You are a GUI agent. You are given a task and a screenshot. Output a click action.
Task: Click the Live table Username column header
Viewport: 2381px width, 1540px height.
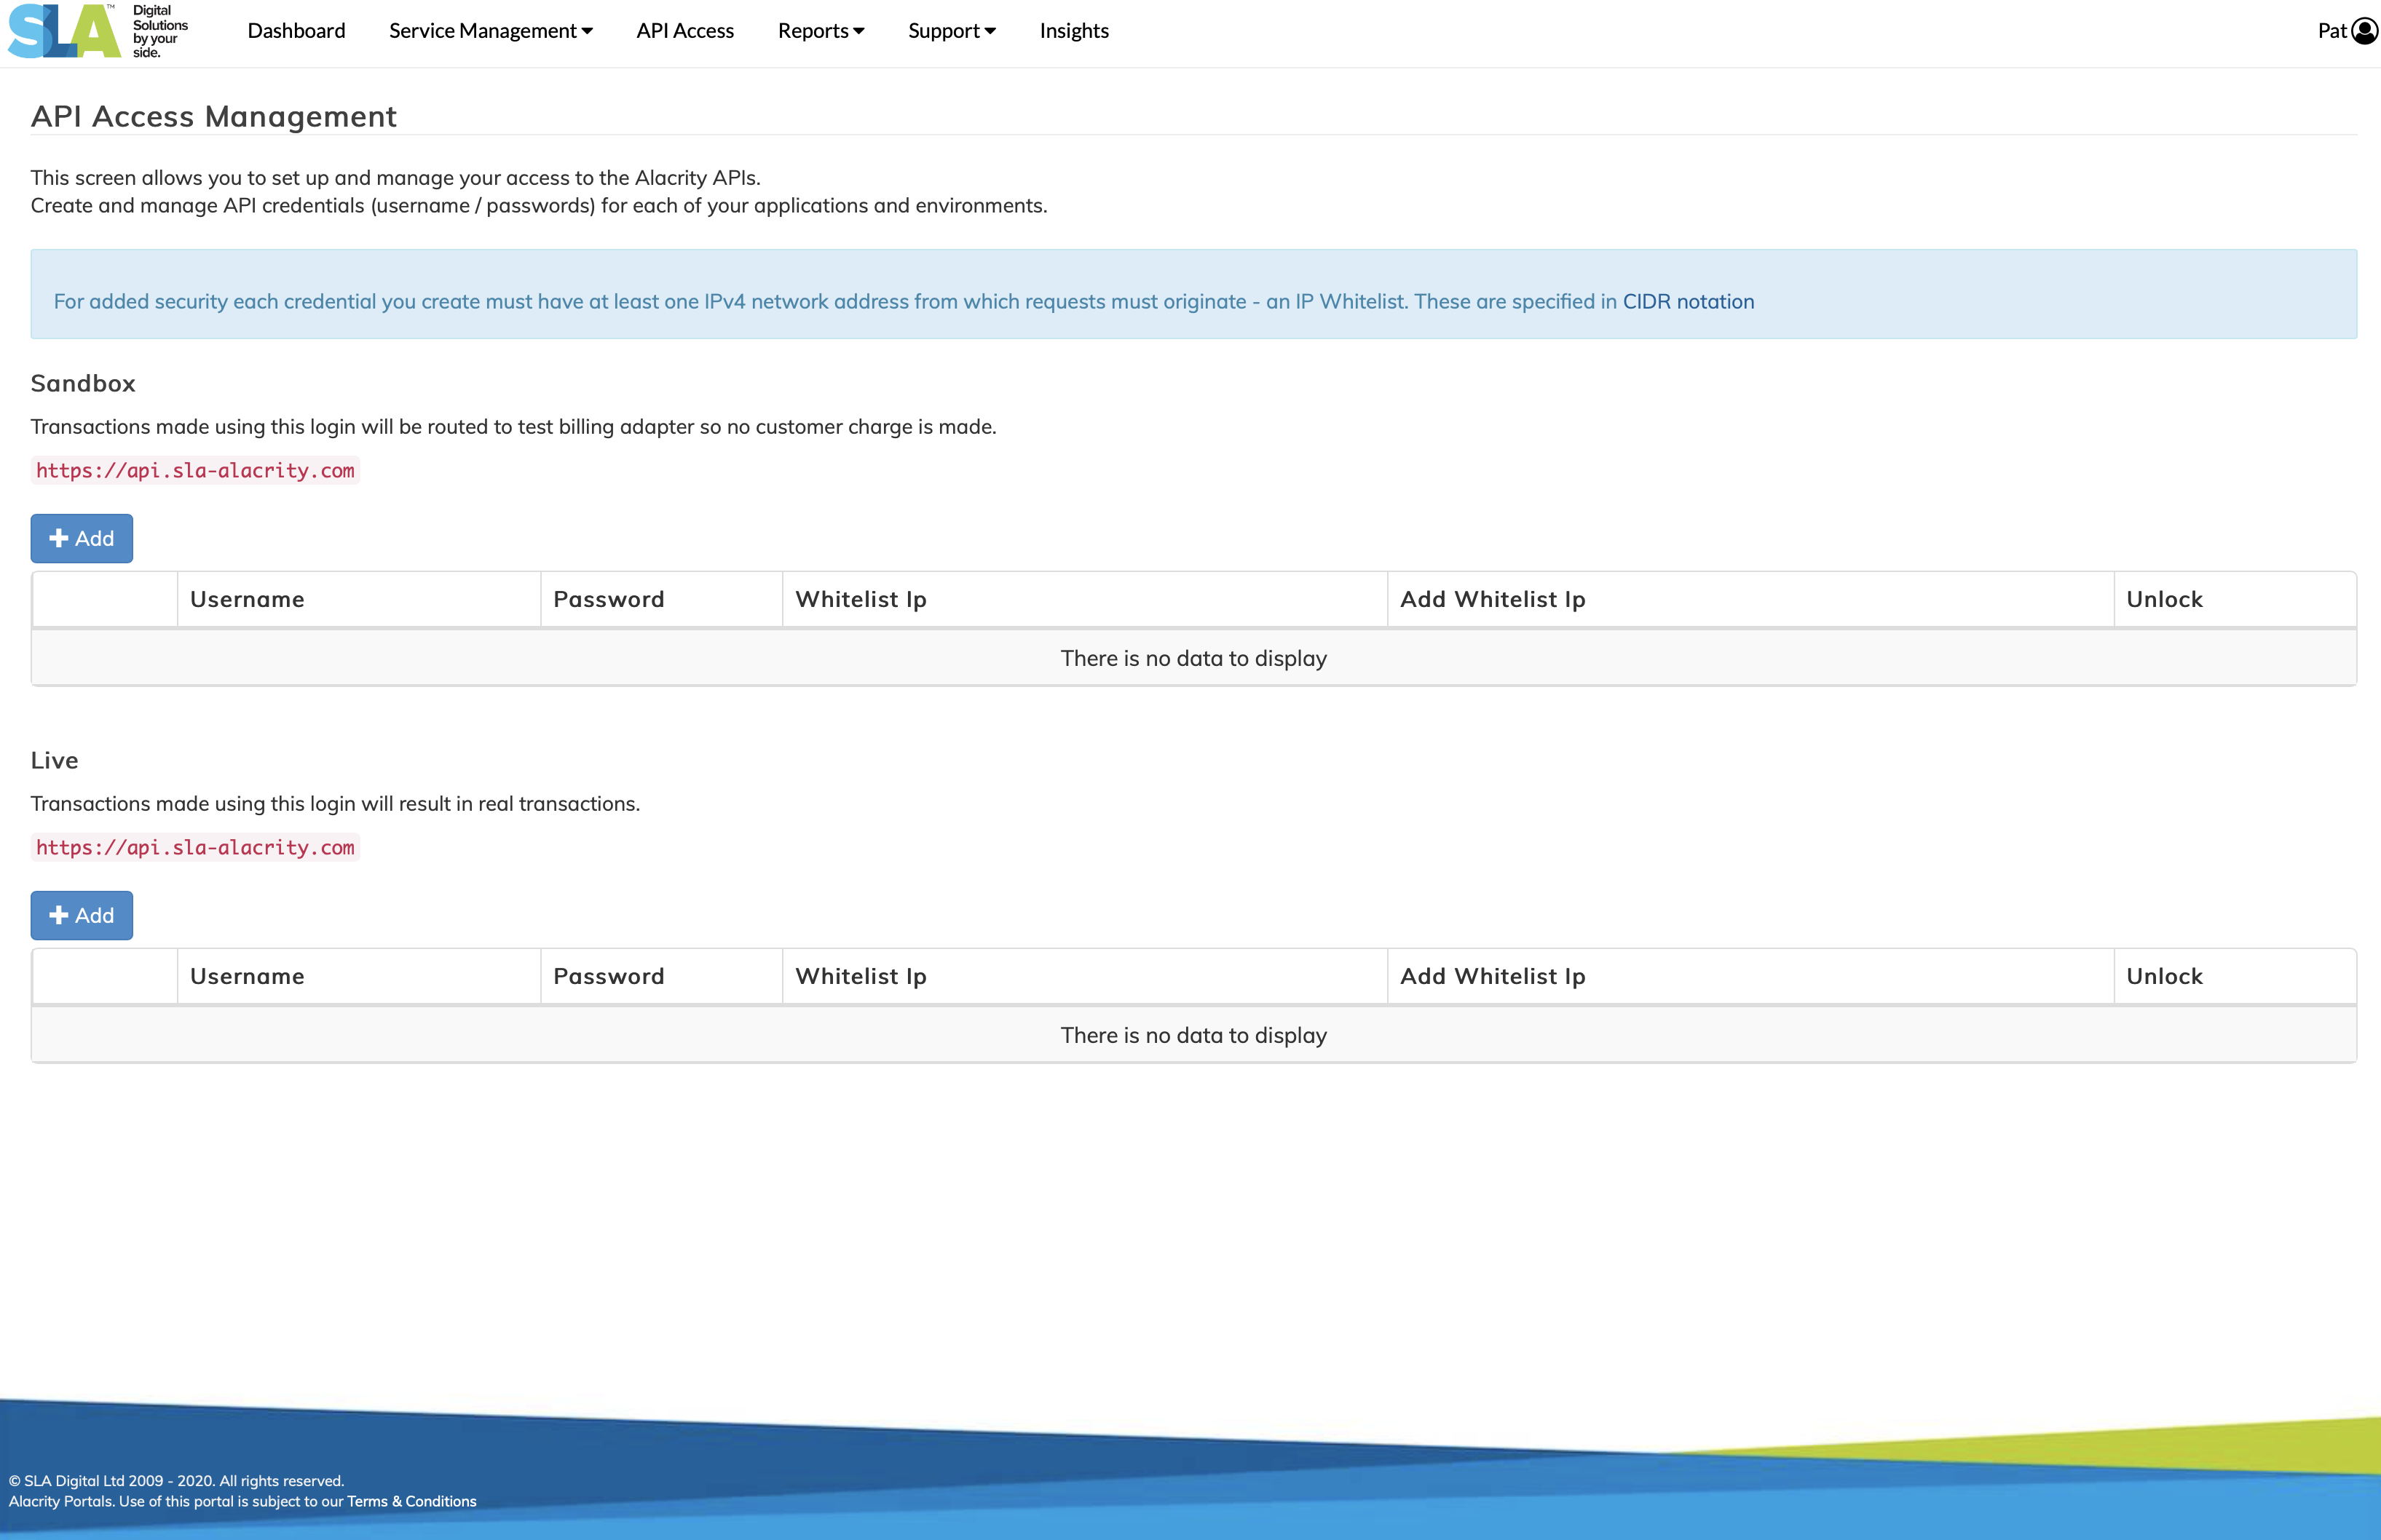(x=247, y=976)
